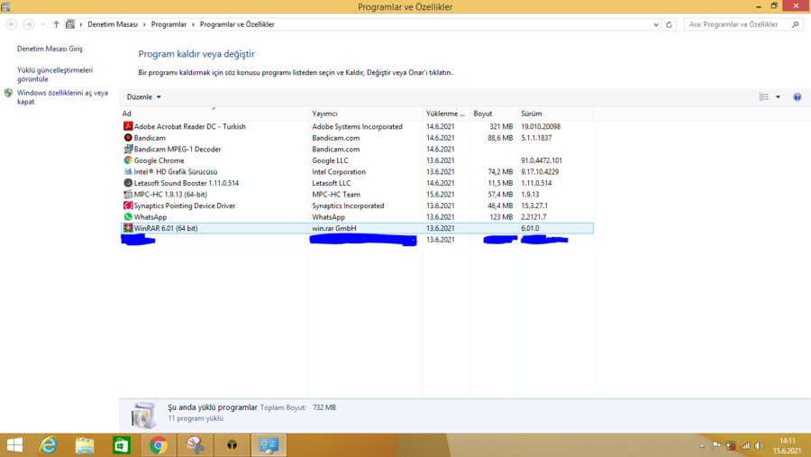Sort by the Yayımcı column header
The width and height of the screenshot is (811, 457).
point(365,114)
